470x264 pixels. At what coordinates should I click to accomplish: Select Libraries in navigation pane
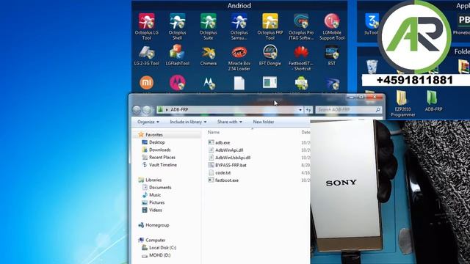[153, 180]
